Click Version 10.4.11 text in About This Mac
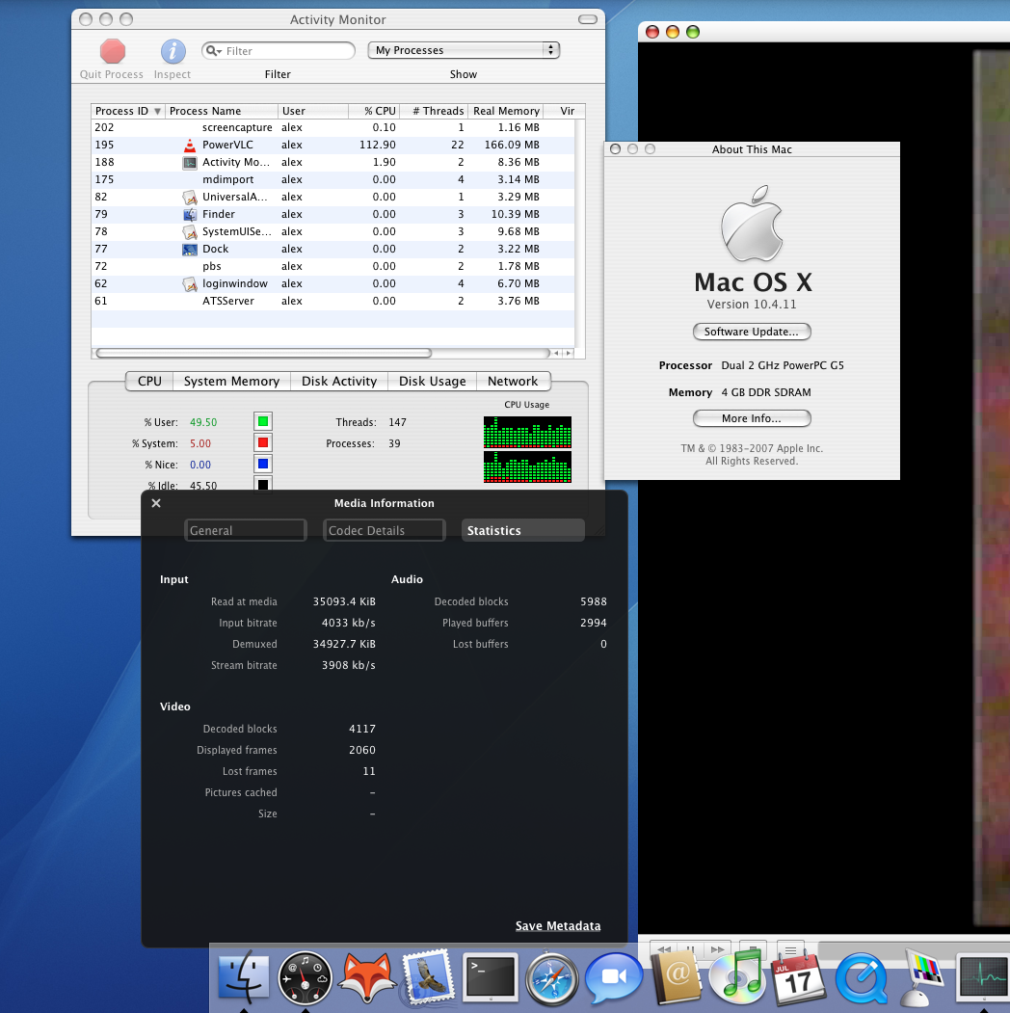 coord(752,305)
